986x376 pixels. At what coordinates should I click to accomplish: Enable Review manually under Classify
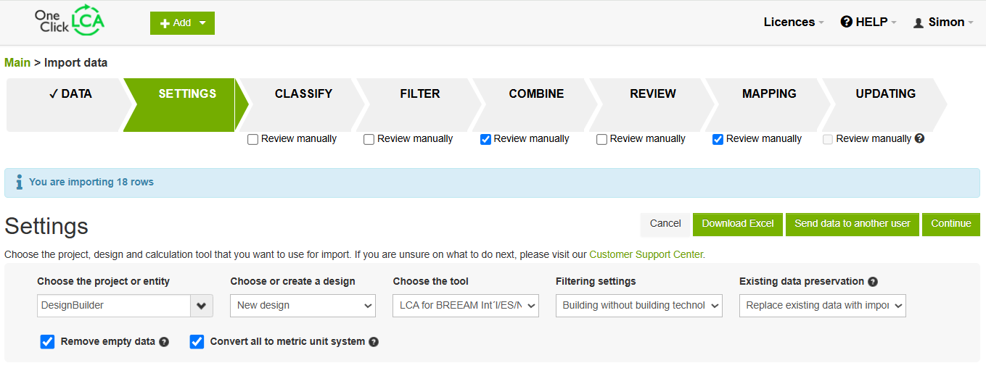point(253,139)
